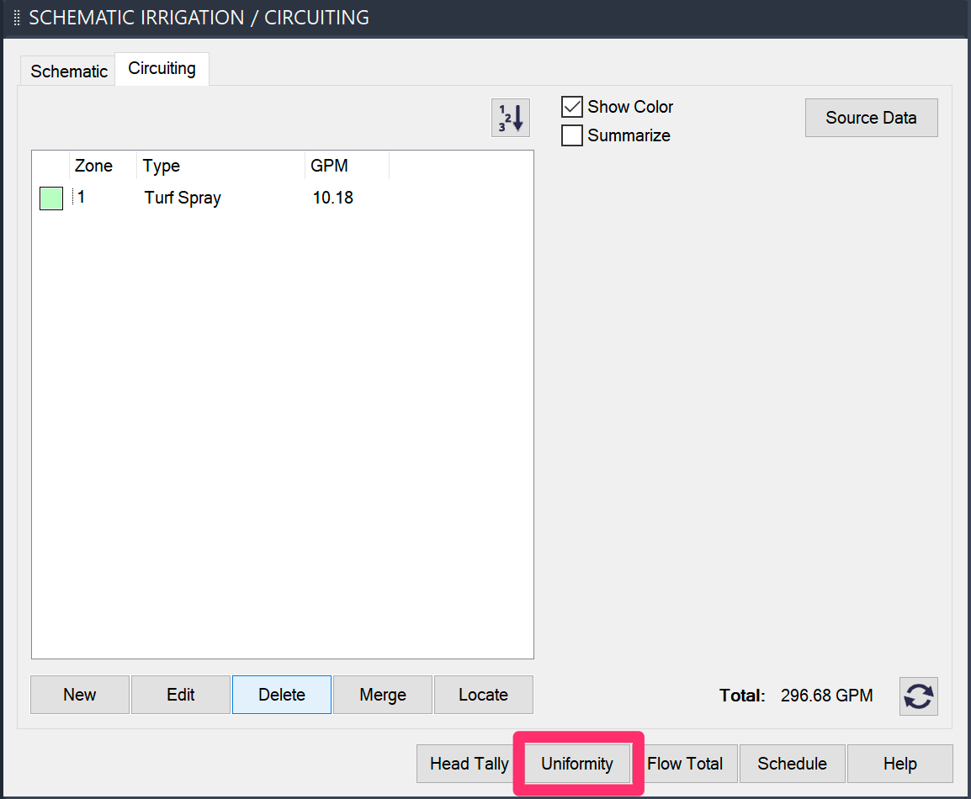Click the refresh total GPM icon
This screenshot has width=971, height=799.
918,696
